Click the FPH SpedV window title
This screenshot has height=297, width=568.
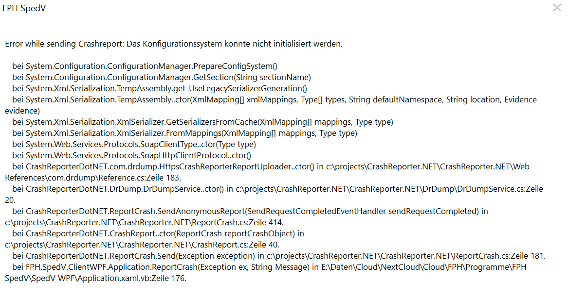24,8
